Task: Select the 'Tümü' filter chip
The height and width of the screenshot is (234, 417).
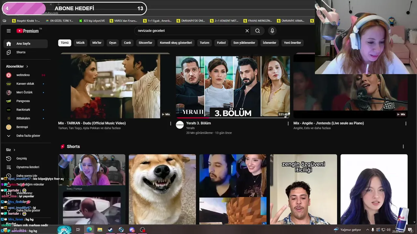Action: pyautogui.click(x=65, y=43)
